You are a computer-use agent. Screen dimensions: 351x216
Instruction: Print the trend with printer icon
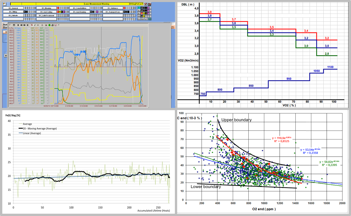click(52, 25)
